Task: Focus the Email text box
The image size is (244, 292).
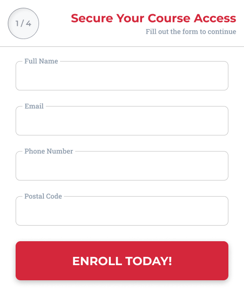Action: click(x=122, y=121)
